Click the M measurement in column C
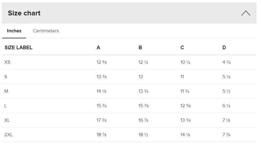The width and height of the screenshot is (261, 151). [185, 91]
